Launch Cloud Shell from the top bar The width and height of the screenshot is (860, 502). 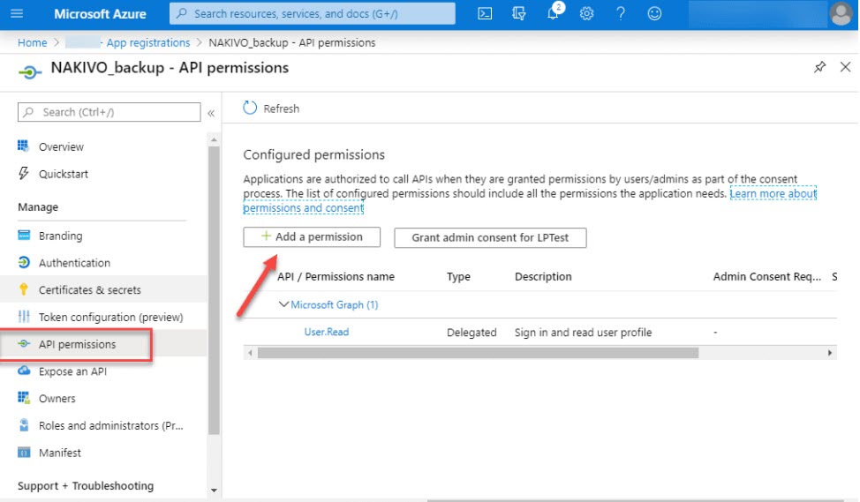485,14
